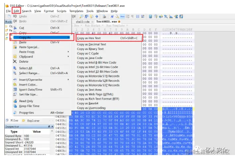Switch to the shellcode file tab

[x=82, y=22]
